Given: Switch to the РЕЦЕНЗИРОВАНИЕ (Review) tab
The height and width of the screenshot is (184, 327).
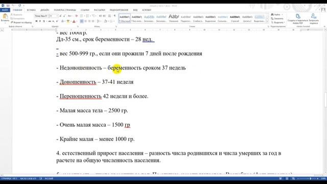Looking at the screenshot, I should point(119,10).
